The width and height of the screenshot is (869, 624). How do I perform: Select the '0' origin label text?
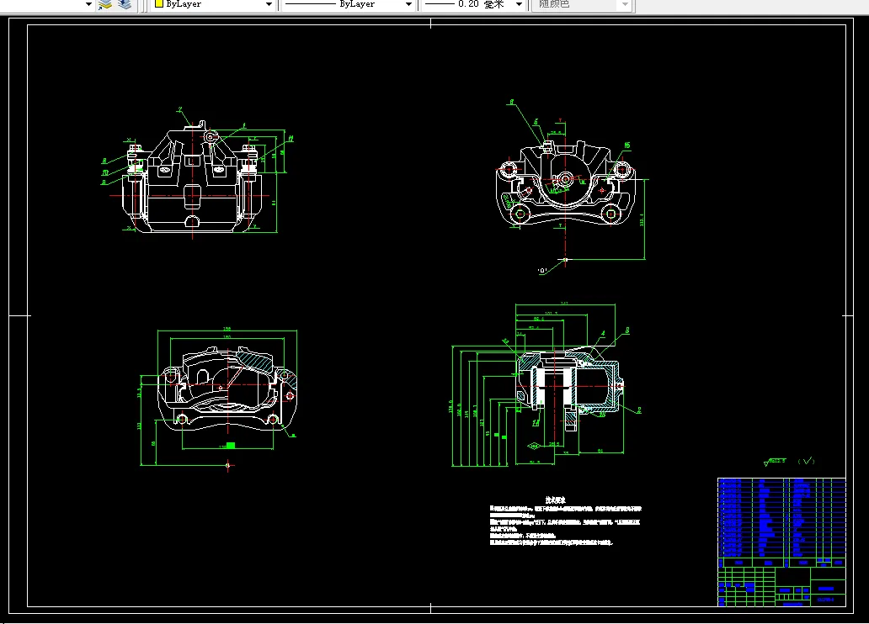542,271
